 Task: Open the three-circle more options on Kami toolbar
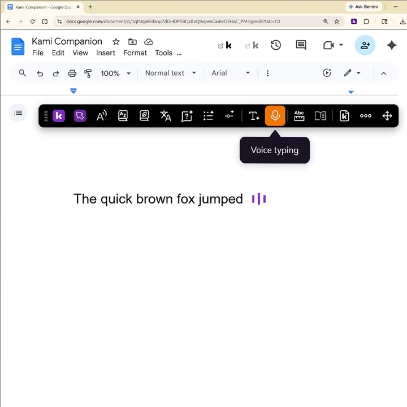pos(366,116)
